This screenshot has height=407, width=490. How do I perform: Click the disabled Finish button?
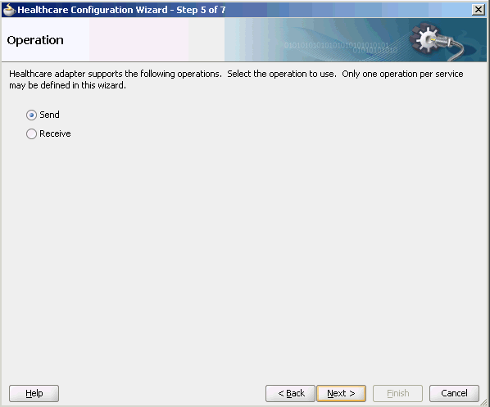pyautogui.click(x=397, y=393)
